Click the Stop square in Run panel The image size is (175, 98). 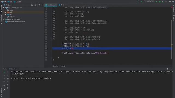tap(4, 75)
